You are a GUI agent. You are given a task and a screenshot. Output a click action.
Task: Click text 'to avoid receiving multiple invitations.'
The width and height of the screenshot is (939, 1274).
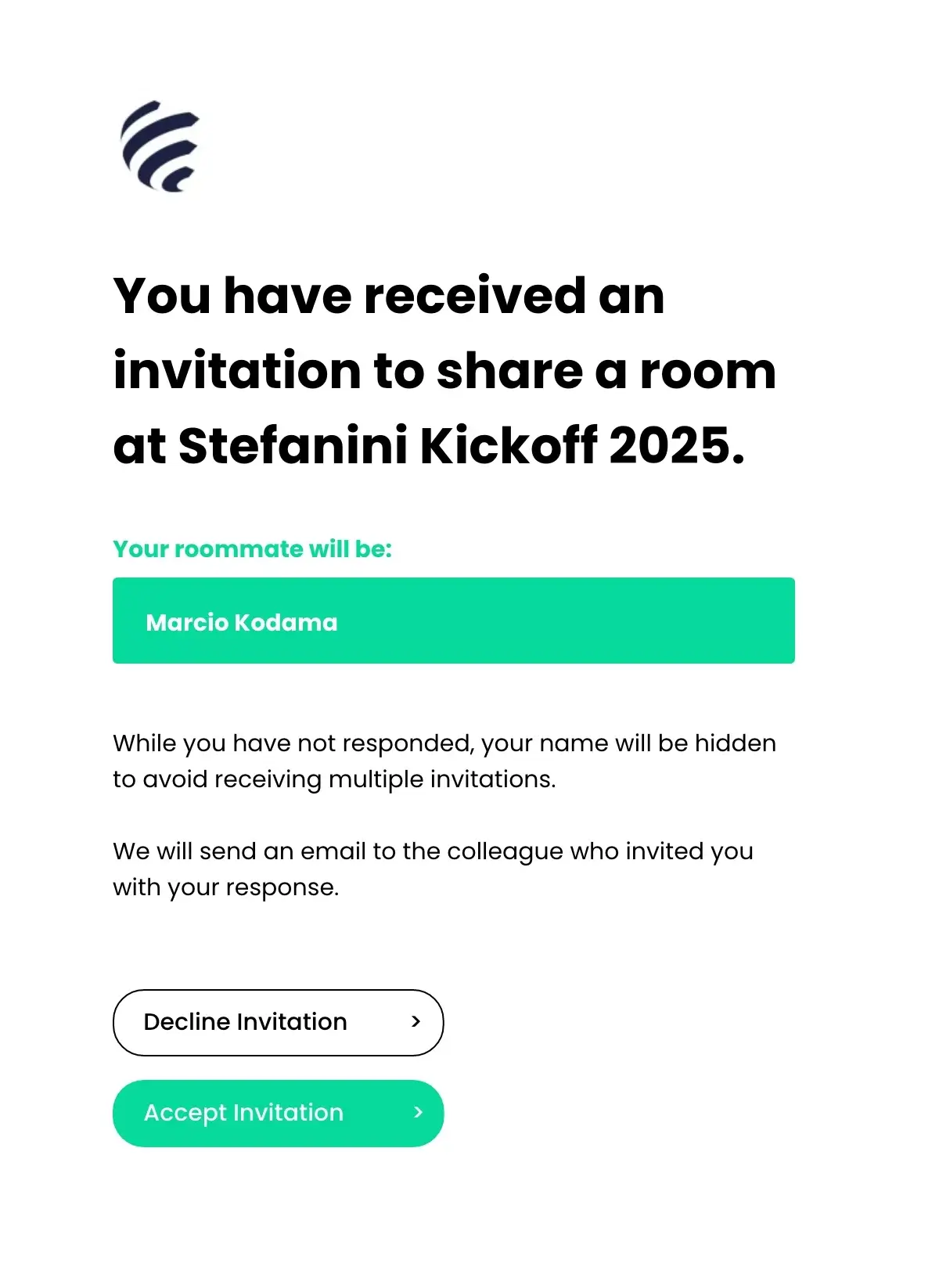pyautogui.click(x=334, y=779)
